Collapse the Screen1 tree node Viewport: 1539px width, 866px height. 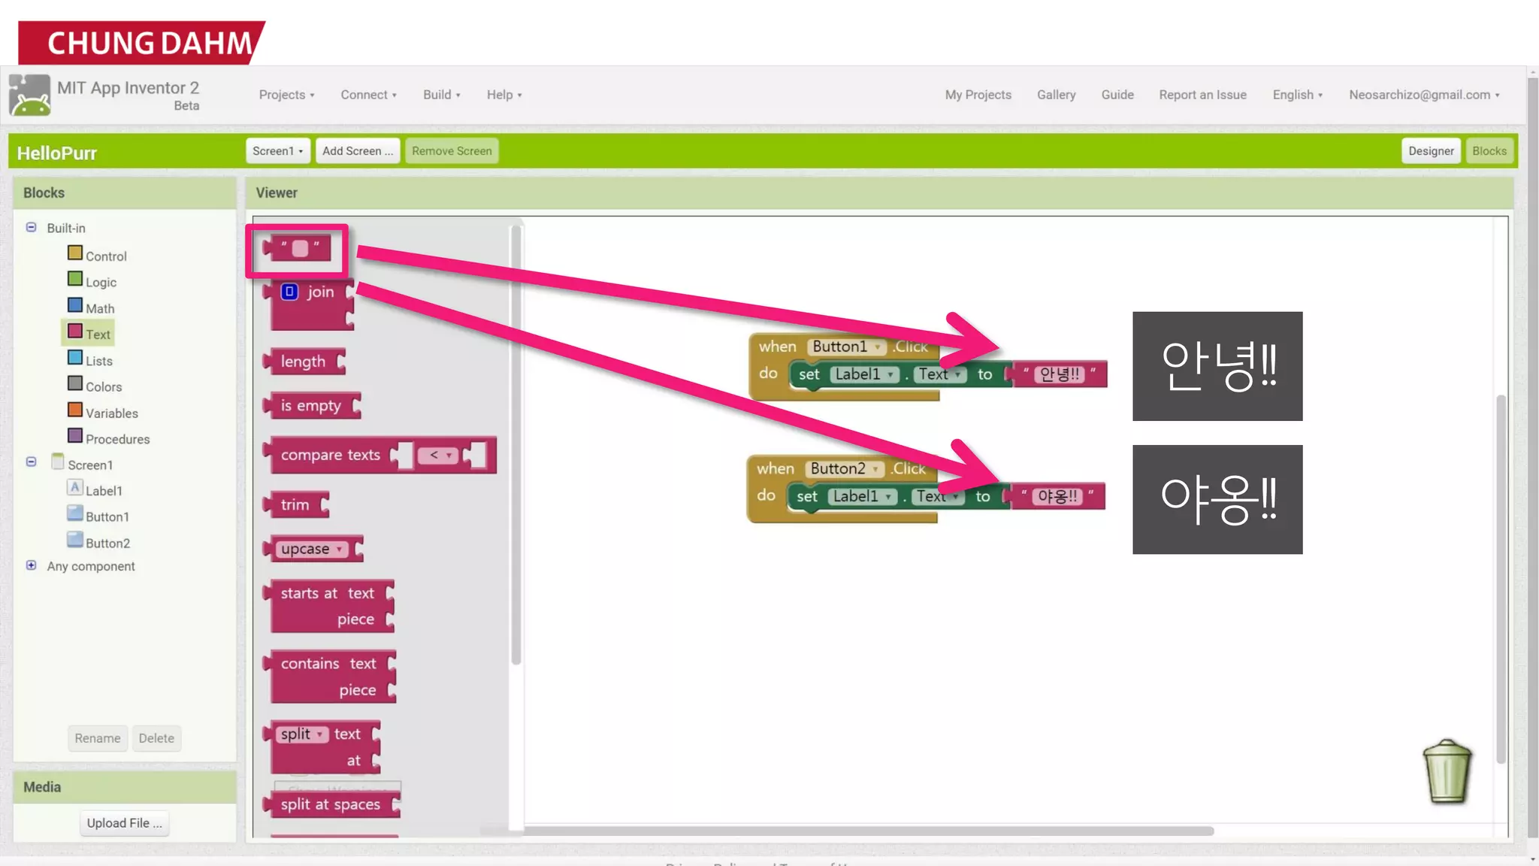32,462
